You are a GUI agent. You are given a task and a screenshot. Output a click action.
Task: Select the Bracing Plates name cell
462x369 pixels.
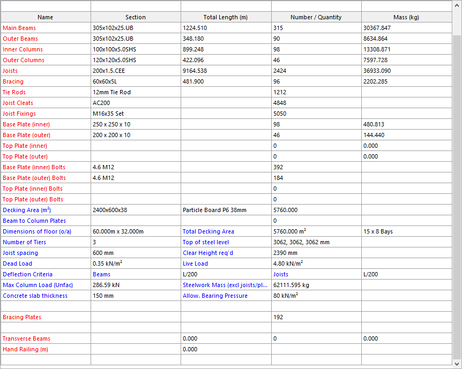46,317
